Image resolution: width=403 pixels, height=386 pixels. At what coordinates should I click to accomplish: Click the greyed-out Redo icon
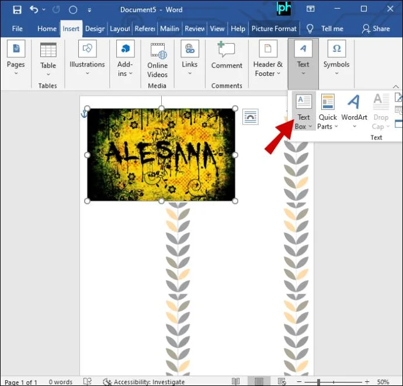coord(56,10)
